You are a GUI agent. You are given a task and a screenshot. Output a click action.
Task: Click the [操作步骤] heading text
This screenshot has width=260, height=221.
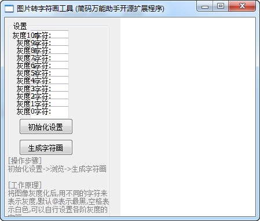pos(25,161)
